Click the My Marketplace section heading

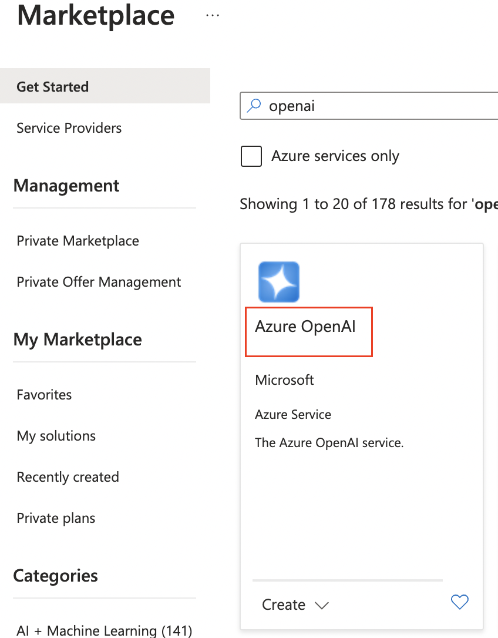pyautogui.click(x=78, y=340)
